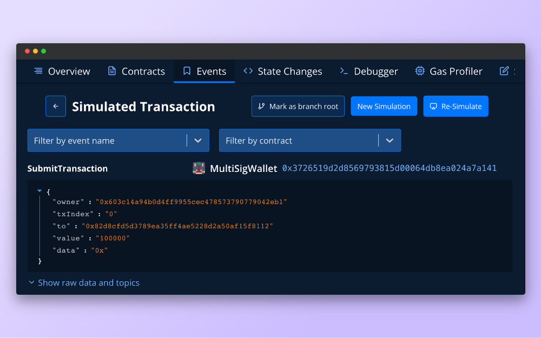Image resolution: width=541 pixels, height=338 pixels.
Task: Click the value field "100000"
Action: [113, 238]
